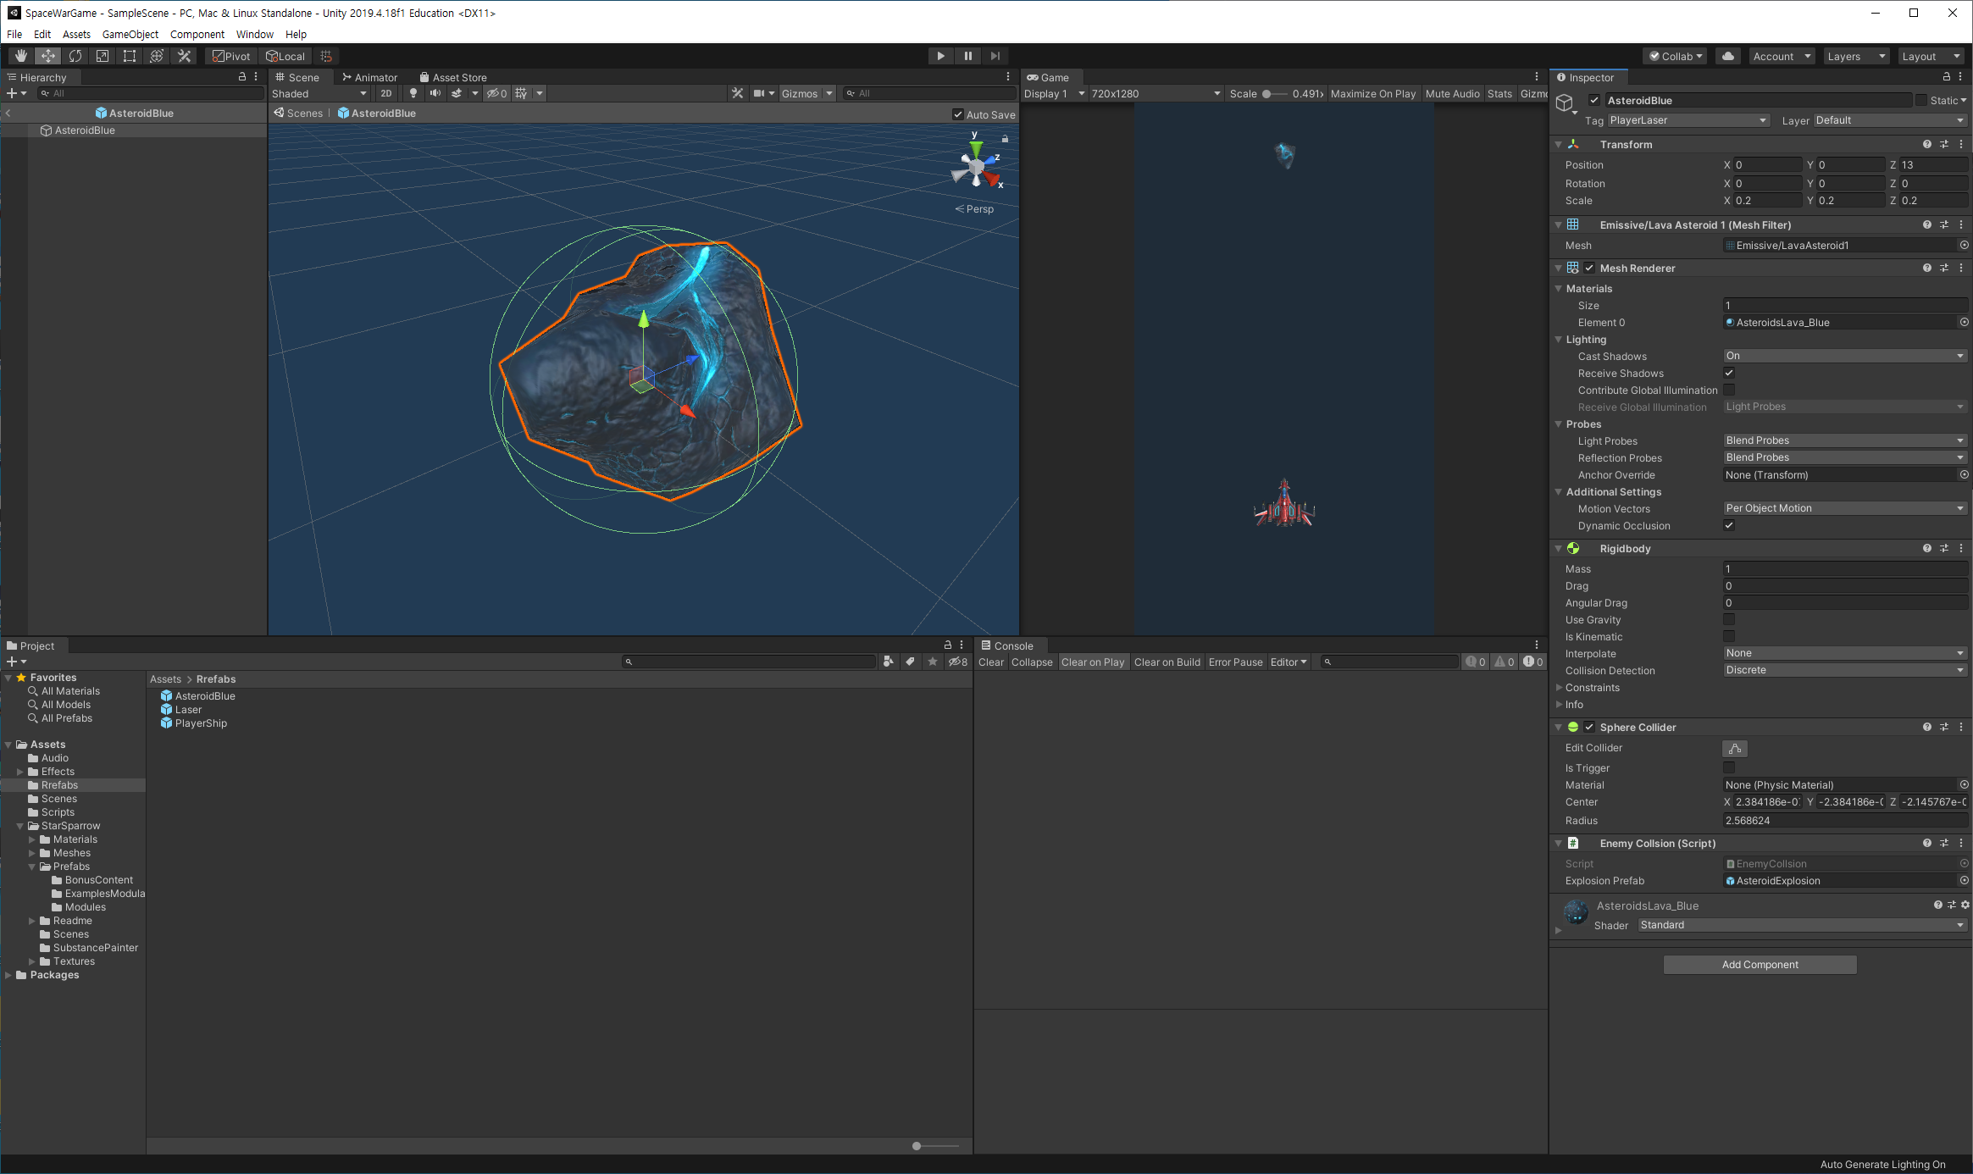Toggle 2D scene view mode
This screenshot has height=1174, width=1973.
[x=386, y=93]
